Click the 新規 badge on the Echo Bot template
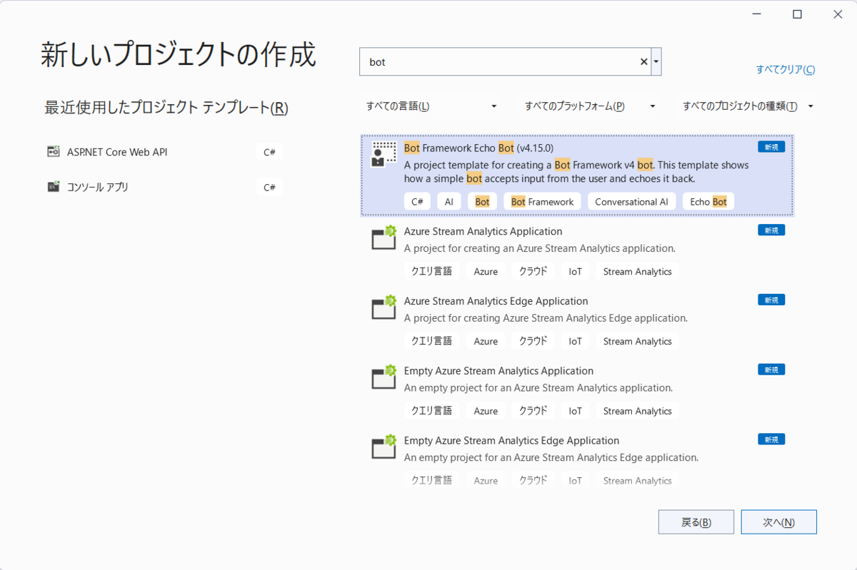 [x=771, y=146]
